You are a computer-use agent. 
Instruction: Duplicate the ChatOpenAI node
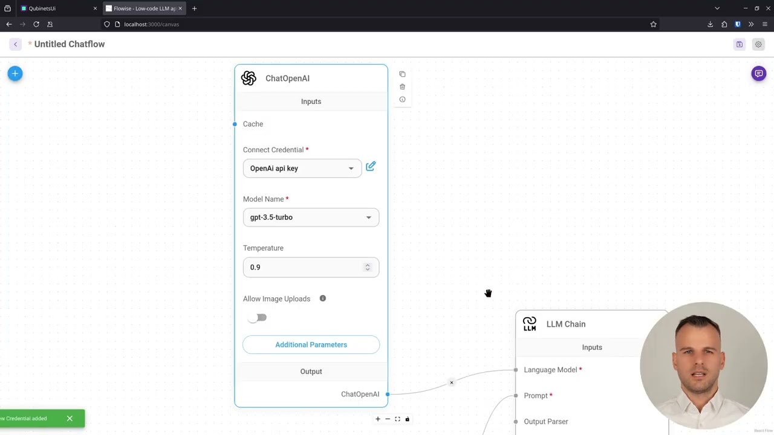pos(402,74)
